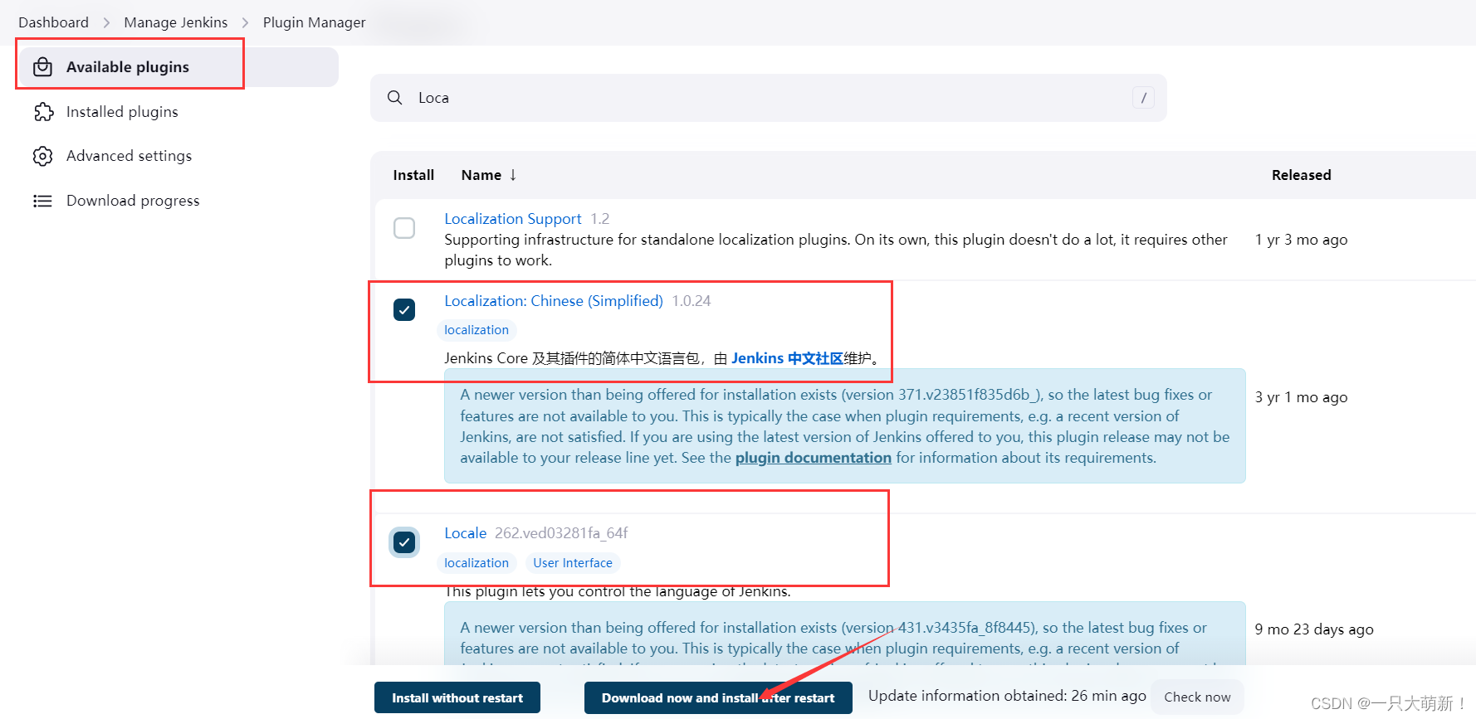
Task: Click the Available plugins shopping bag icon
Action: click(x=43, y=67)
